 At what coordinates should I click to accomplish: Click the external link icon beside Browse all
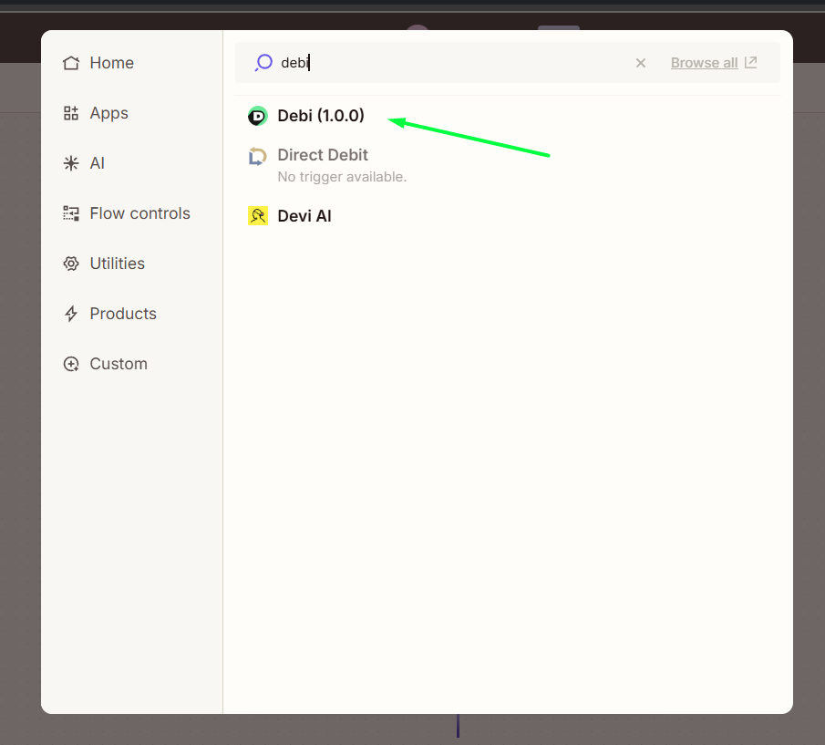[x=751, y=62]
